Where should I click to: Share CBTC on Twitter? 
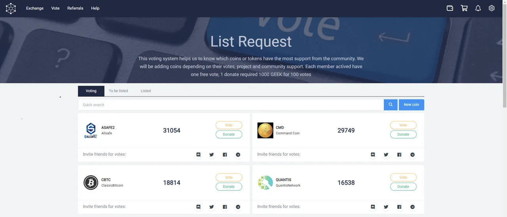pos(212,207)
